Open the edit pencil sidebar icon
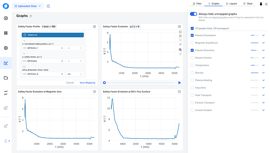Screen dimensions: 270x153 coord(6,126)
